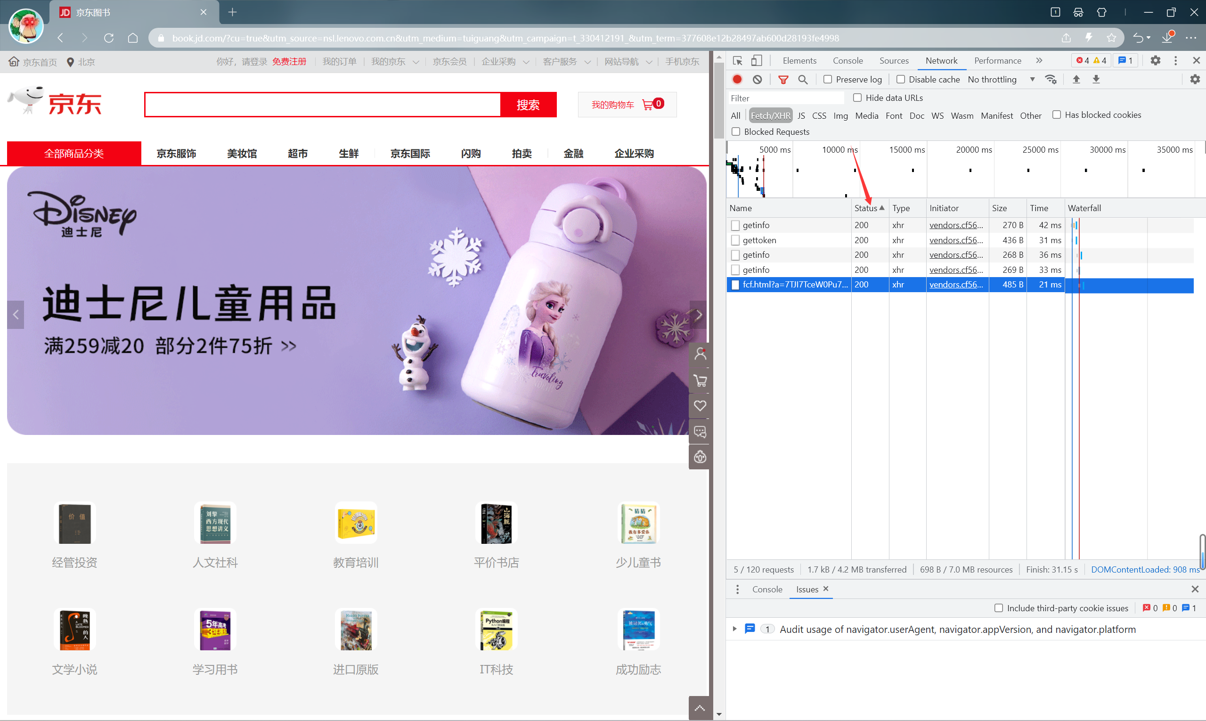The width and height of the screenshot is (1206, 721).
Task: Click the JD search input field
Action: (323, 105)
